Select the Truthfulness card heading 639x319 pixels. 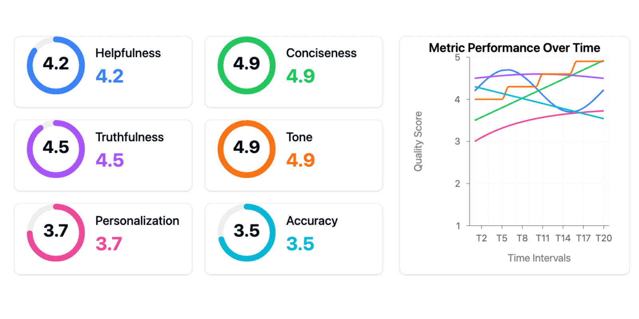[x=130, y=137]
